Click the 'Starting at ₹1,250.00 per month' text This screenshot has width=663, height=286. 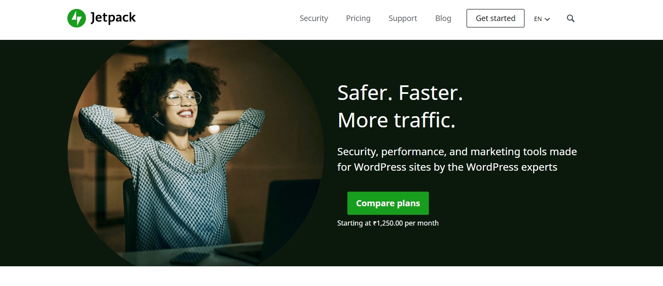pos(388,223)
